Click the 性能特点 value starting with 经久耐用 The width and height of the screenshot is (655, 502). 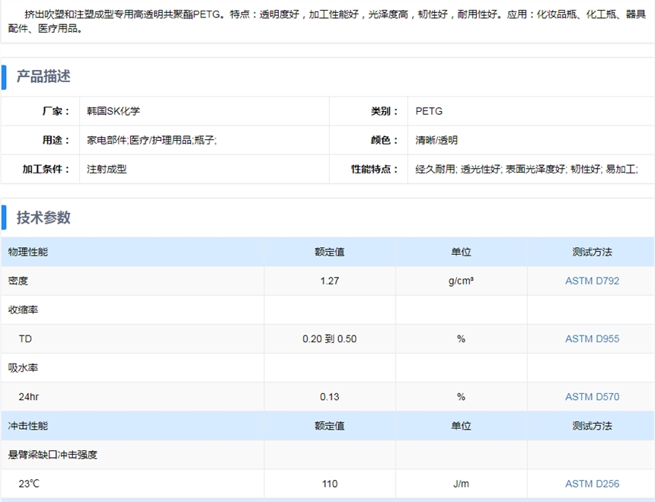(x=526, y=169)
